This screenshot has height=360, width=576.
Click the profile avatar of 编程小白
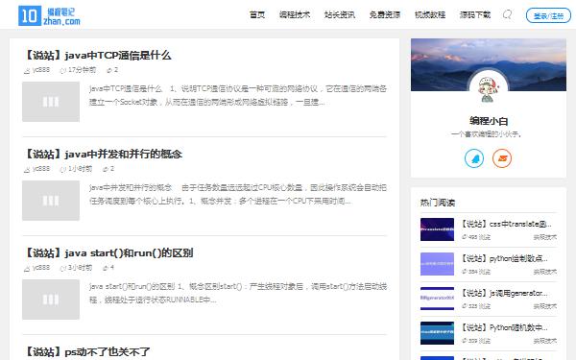tap(489, 88)
